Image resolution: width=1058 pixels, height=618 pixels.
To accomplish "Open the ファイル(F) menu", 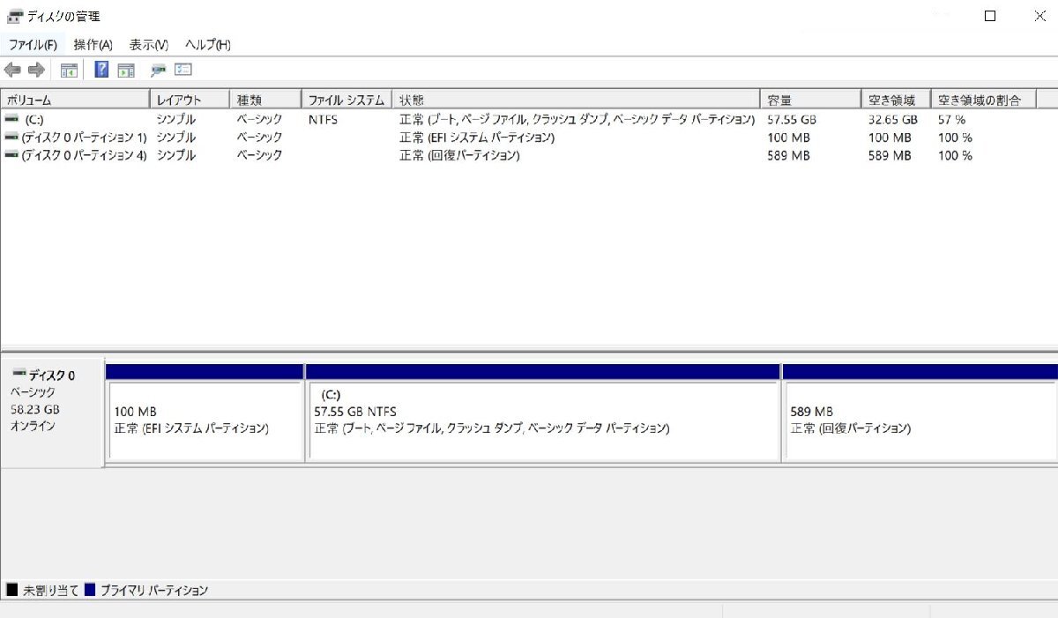I will (33, 44).
